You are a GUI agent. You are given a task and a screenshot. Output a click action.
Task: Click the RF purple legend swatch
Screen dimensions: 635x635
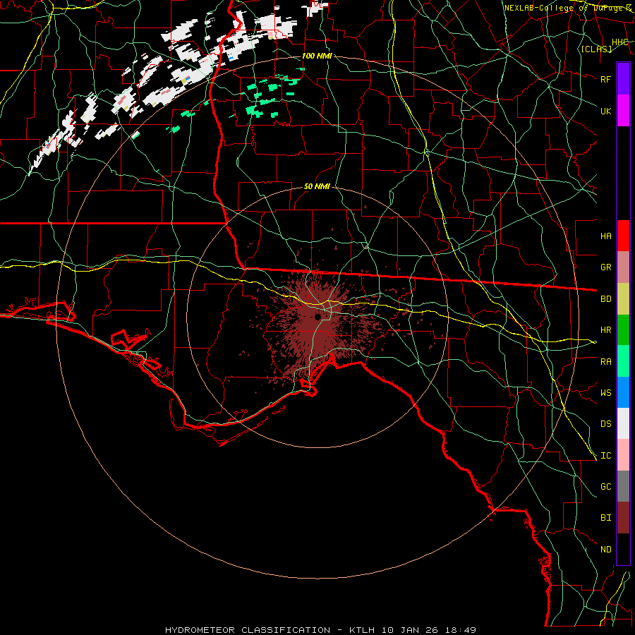[x=623, y=79]
